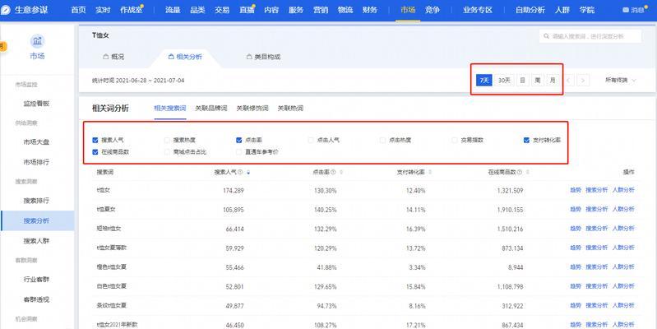Enable the 搜索热度 checkbox
The width and height of the screenshot is (657, 329).
point(168,141)
